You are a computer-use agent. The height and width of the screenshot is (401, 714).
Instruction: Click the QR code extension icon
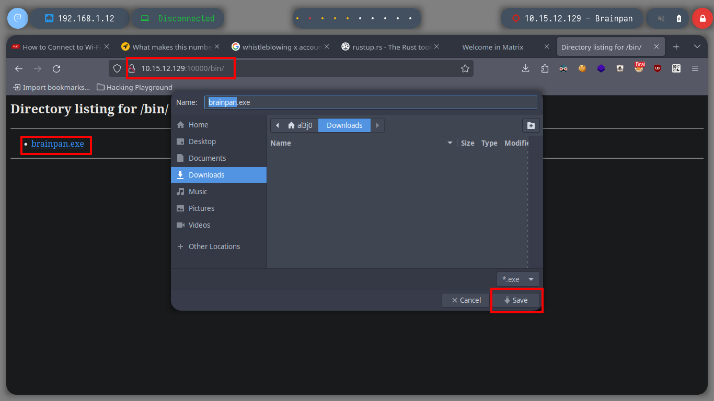tap(676, 68)
